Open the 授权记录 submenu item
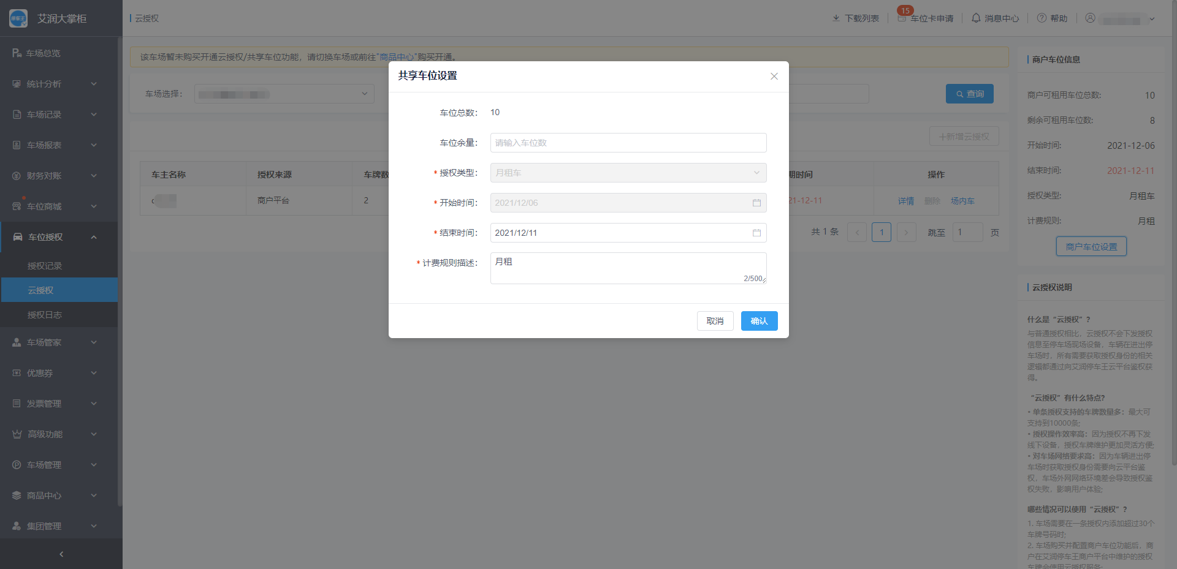The image size is (1177, 569). pyautogui.click(x=59, y=266)
